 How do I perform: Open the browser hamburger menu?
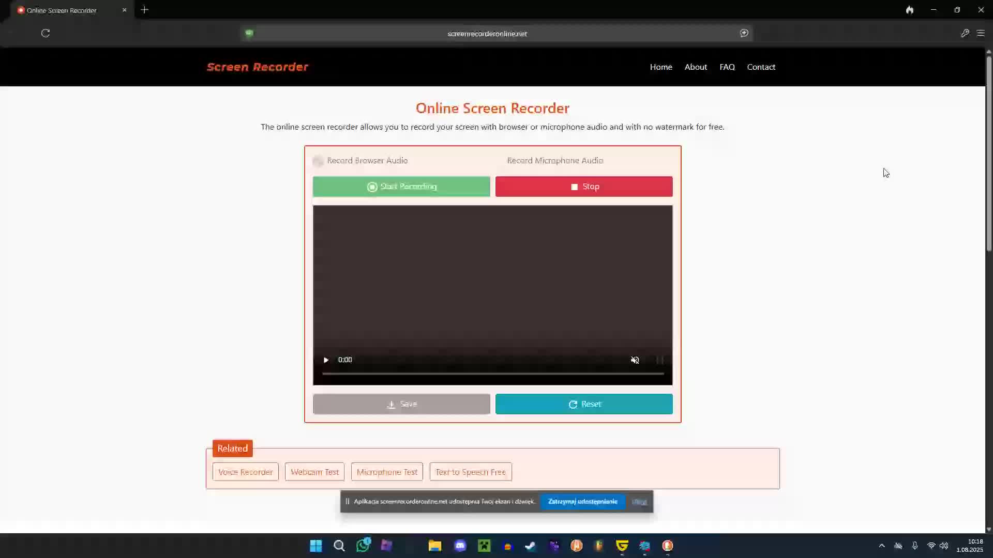pos(981,33)
